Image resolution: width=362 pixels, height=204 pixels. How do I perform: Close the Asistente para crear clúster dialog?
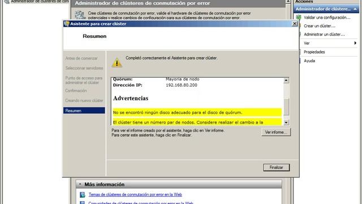(295, 24)
